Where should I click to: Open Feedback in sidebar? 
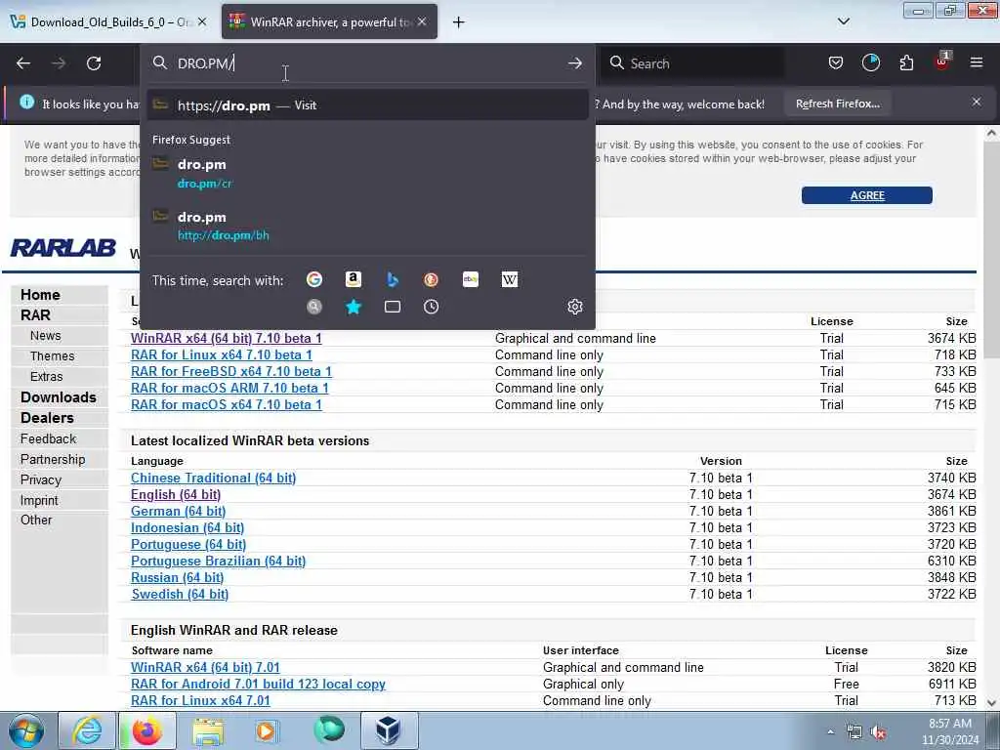(x=49, y=438)
